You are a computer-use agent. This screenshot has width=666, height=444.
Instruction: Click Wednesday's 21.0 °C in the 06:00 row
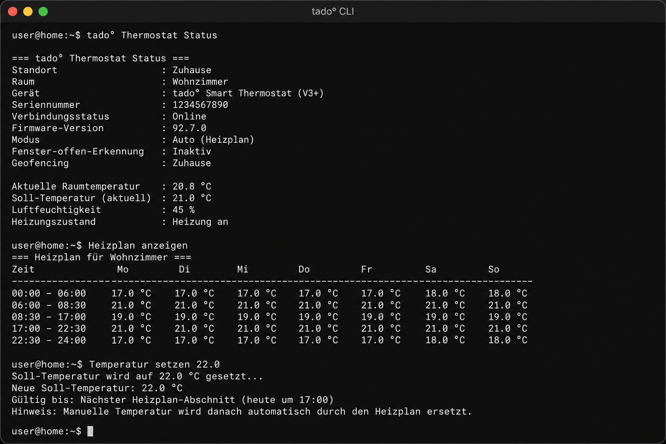[257, 305]
